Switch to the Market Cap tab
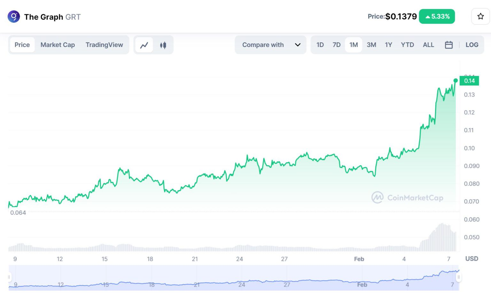This screenshot has width=491, height=295. 58,45
